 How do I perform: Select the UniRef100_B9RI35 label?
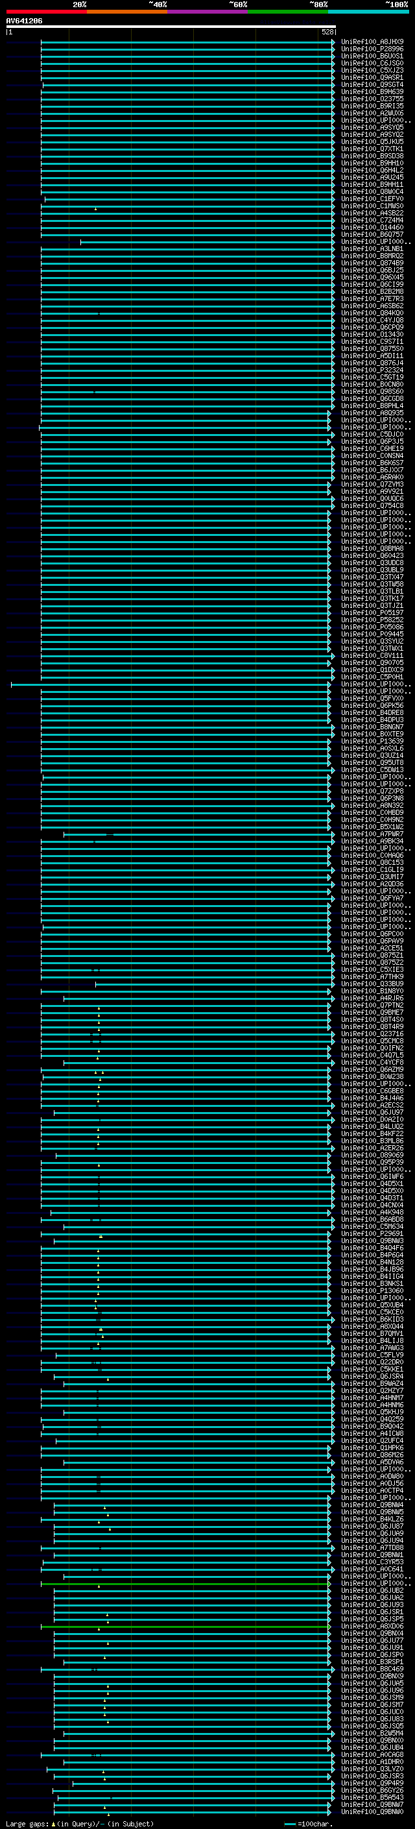click(372, 106)
